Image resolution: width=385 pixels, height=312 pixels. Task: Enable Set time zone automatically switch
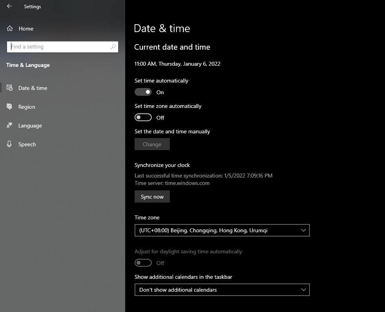(x=143, y=118)
